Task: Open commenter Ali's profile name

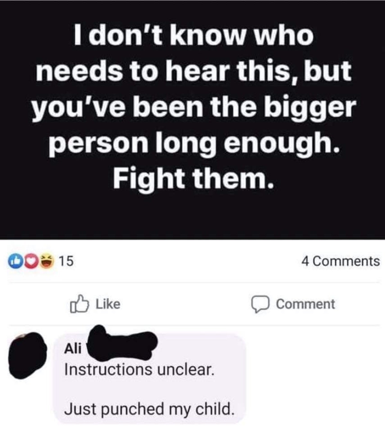Action: (73, 348)
